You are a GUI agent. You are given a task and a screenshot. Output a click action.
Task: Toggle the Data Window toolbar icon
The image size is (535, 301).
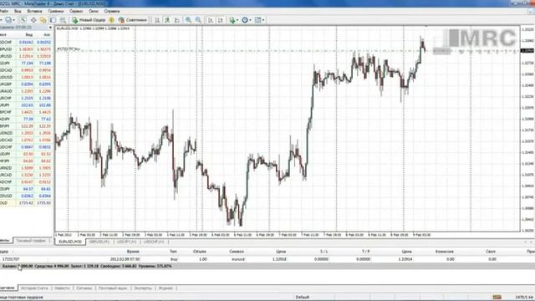pyautogui.click(x=33, y=20)
